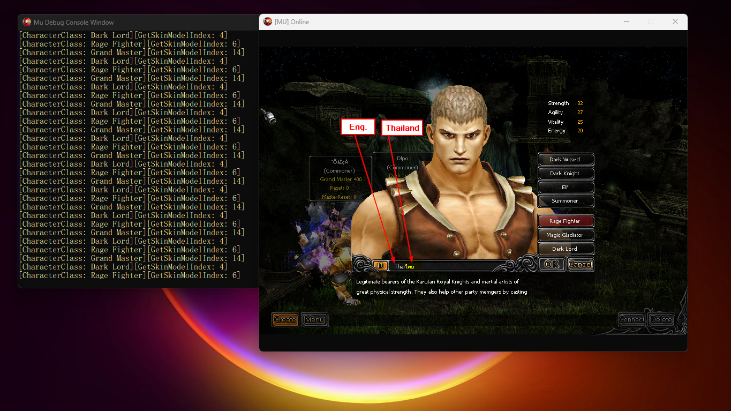This screenshot has height=411, width=731.
Task: Choose the Elf class option
Action: [566, 188]
